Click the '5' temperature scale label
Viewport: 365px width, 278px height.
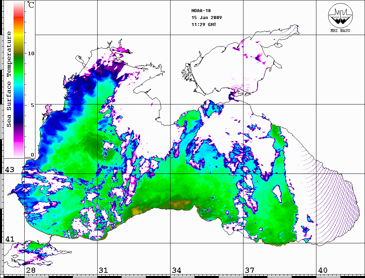click(x=33, y=105)
